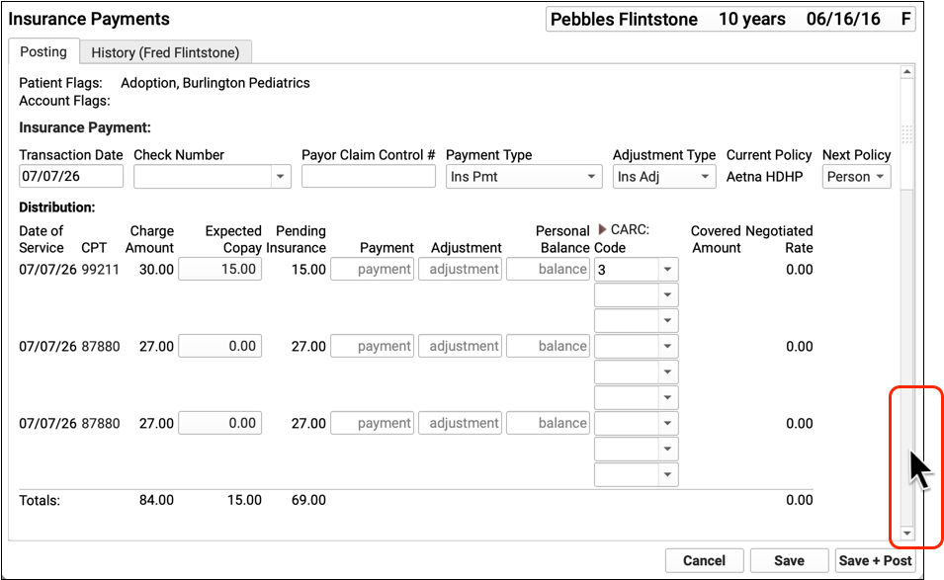Screen dimensions: 944x580
Task: Select the Posting tab
Action: point(43,51)
